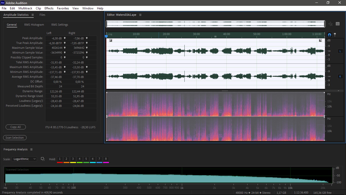This screenshot has height=195, width=346.
Task: Jump to left channel Peak Amplitude marker
Action: tap(65, 38)
